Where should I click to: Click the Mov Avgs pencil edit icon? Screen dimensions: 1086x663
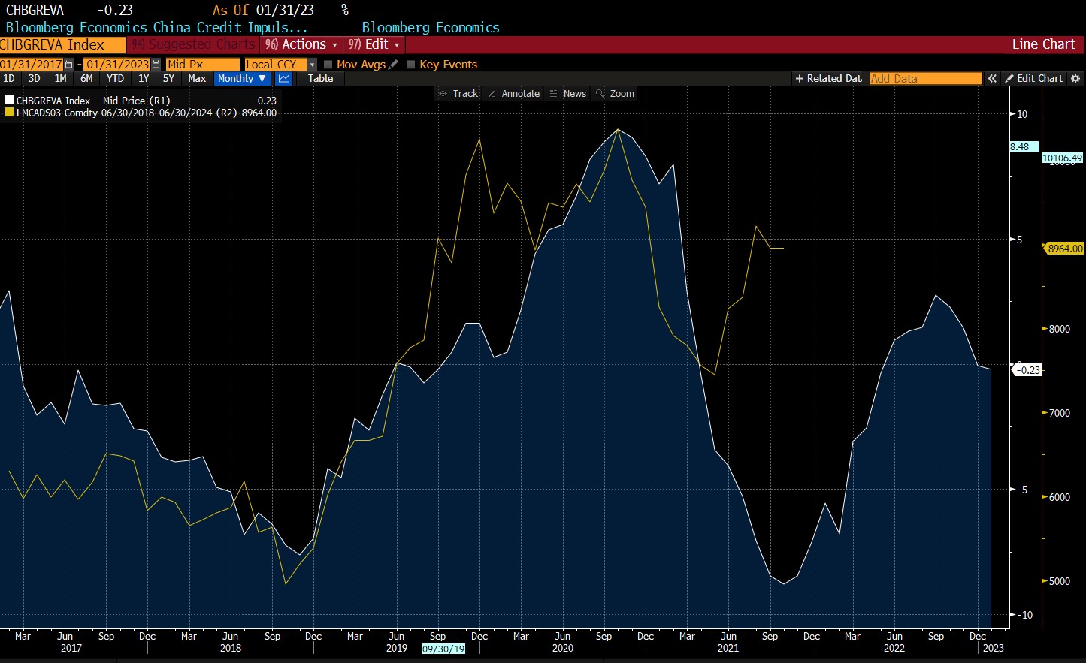tap(393, 65)
